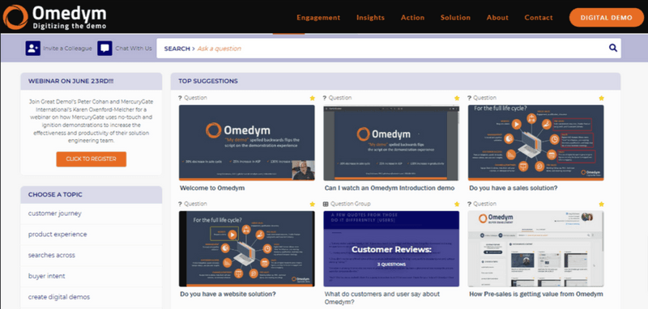Click the WEBINAR ON JUNE 23RD heading

(x=70, y=81)
